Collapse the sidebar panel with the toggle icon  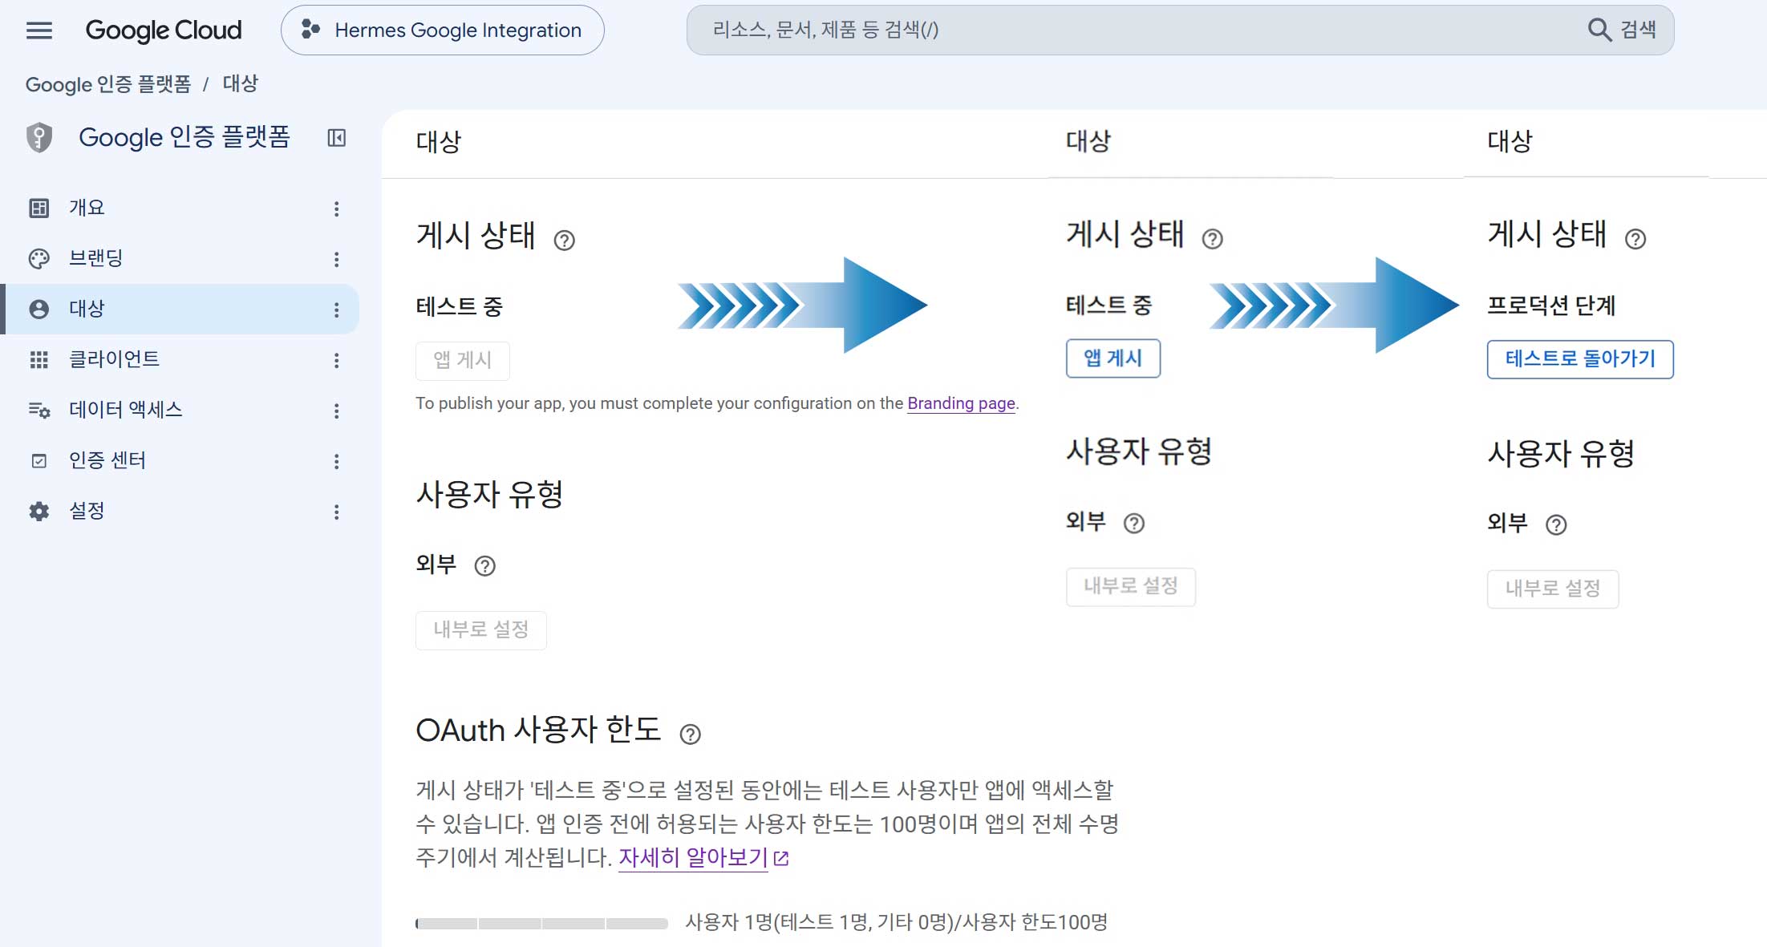[337, 138]
